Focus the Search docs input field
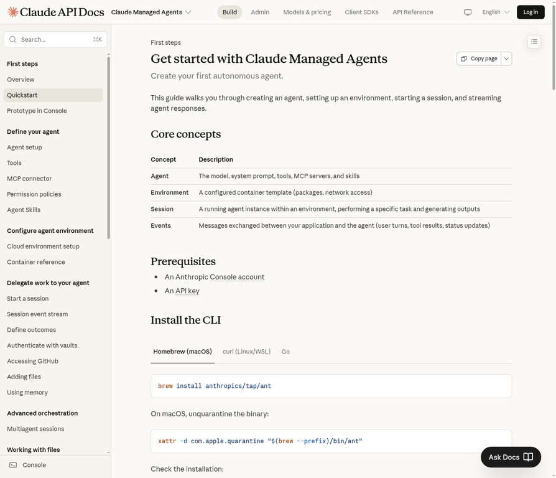The image size is (556, 478). (x=55, y=39)
